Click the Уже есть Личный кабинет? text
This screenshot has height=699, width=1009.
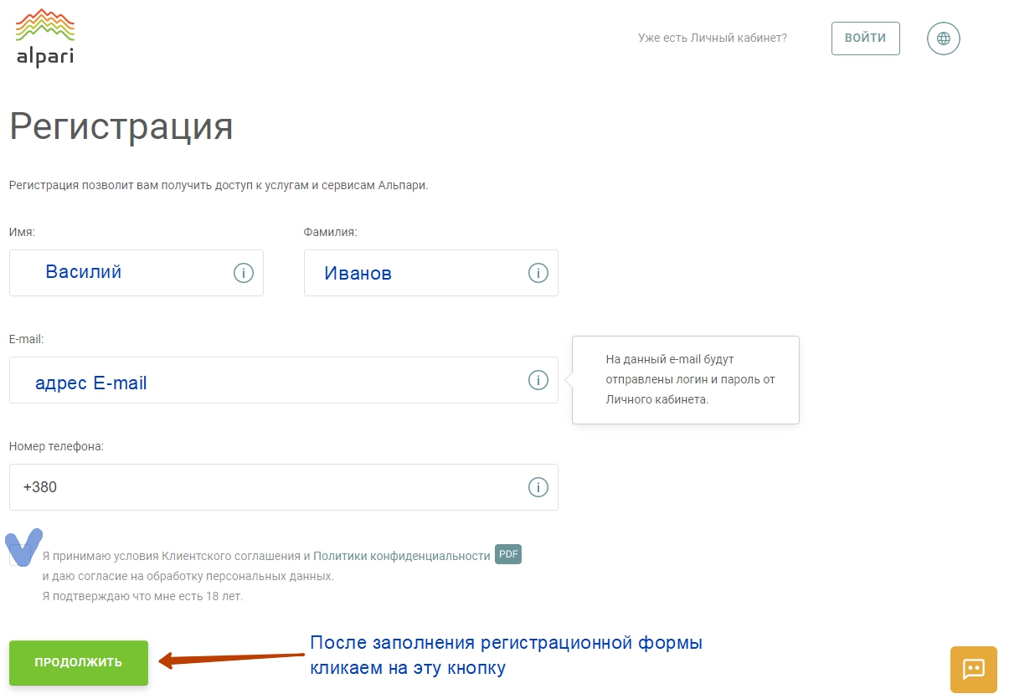pyautogui.click(x=713, y=38)
